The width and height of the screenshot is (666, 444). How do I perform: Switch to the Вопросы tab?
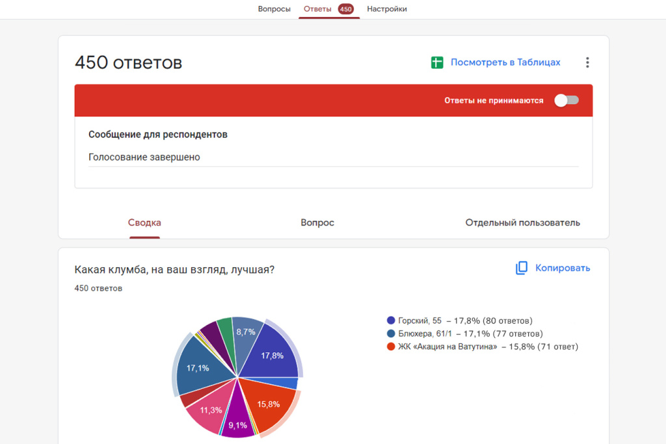(274, 9)
